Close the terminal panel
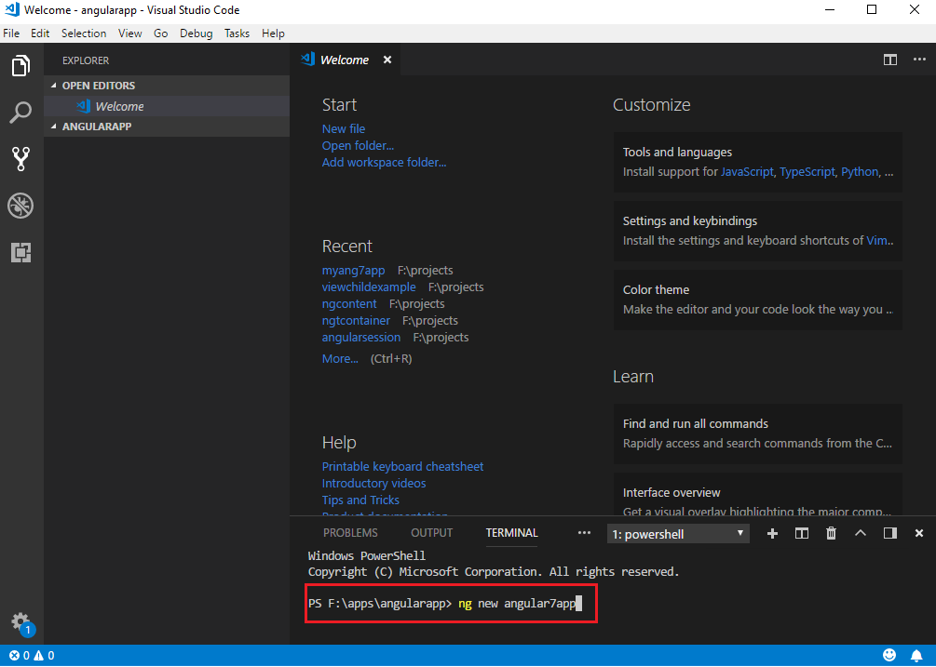Viewport: 936px width, 667px height. [x=919, y=533]
